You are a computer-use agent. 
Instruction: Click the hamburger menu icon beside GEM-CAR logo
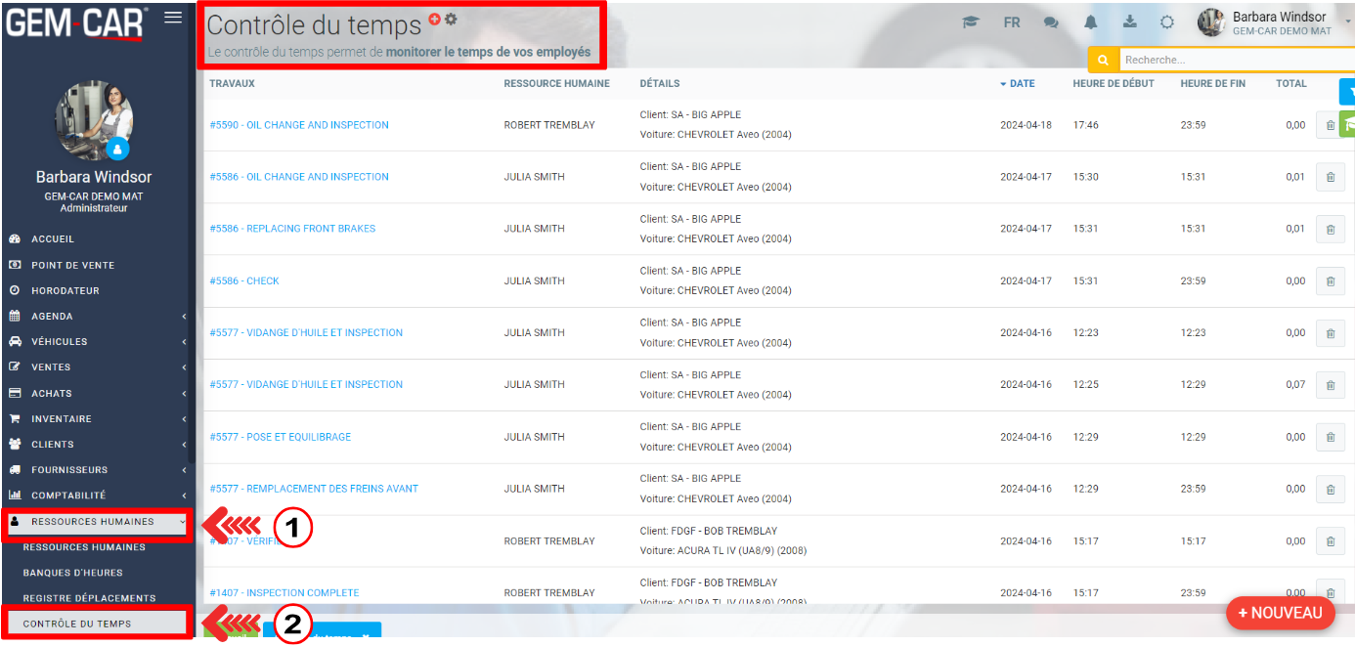pyautogui.click(x=173, y=18)
